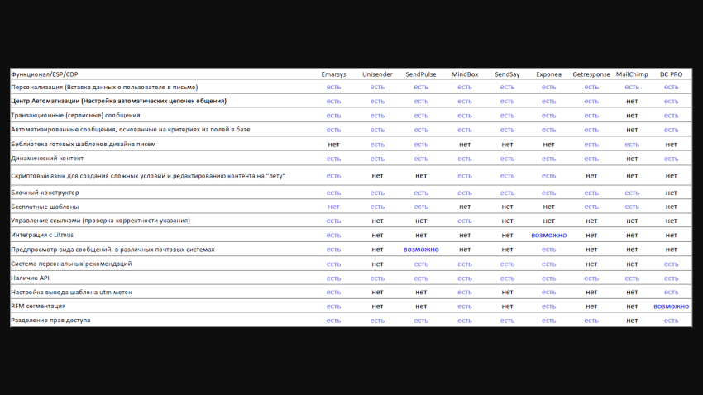Select the Настройка вывода шаблона utm row label
The width and height of the screenshot is (703, 395).
pyautogui.click(x=71, y=292)
